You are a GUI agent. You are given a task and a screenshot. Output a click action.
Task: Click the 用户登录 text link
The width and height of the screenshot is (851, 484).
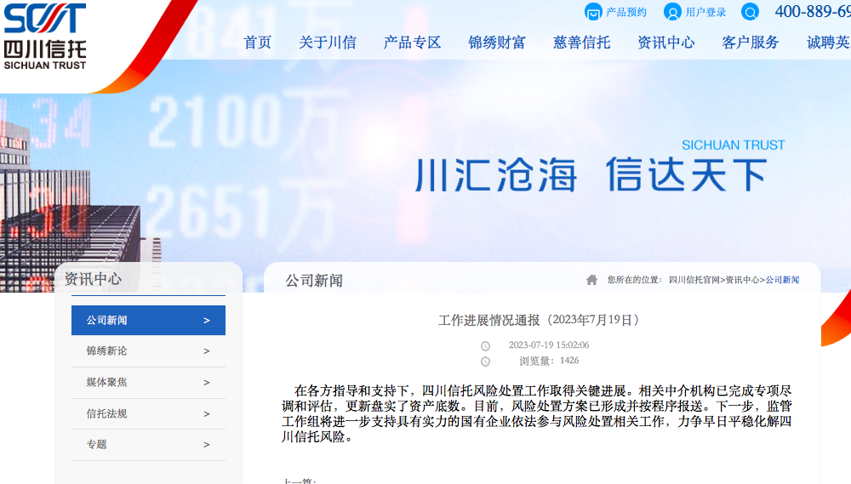[705, 12]
